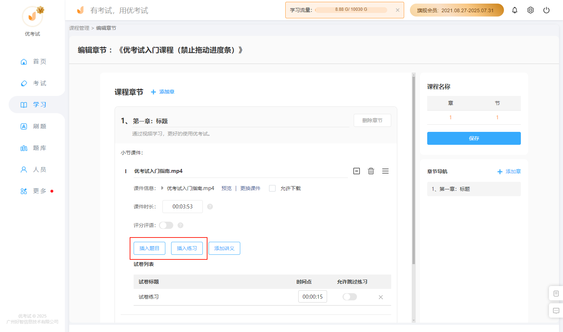Click the scrollbar down arrow

pyautogui.click(x=414, y=320)
